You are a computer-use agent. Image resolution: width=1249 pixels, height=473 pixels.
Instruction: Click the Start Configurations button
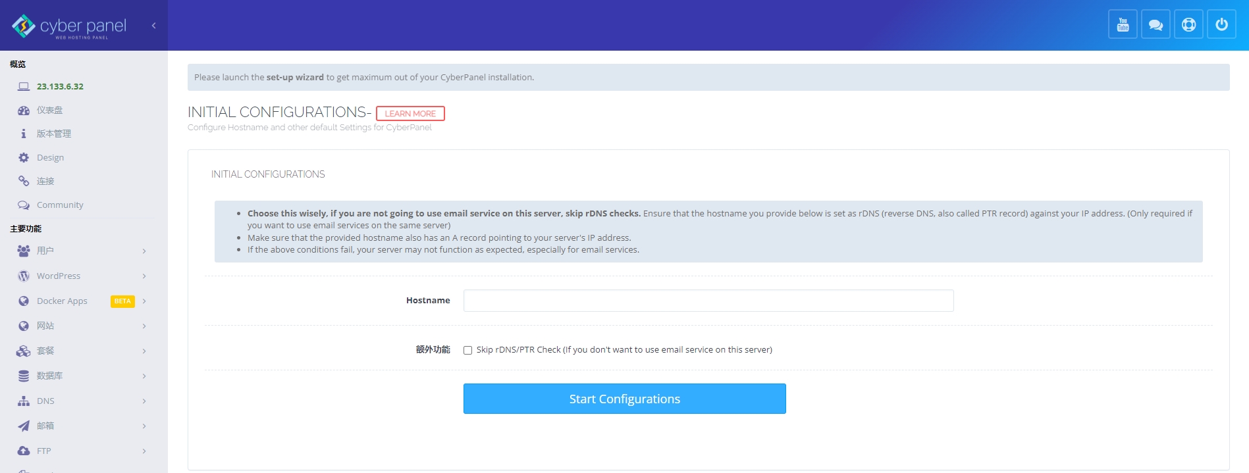point(625,399)
